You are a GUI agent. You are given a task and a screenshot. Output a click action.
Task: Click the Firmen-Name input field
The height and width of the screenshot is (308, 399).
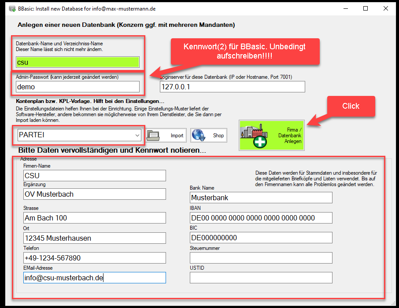94,176
